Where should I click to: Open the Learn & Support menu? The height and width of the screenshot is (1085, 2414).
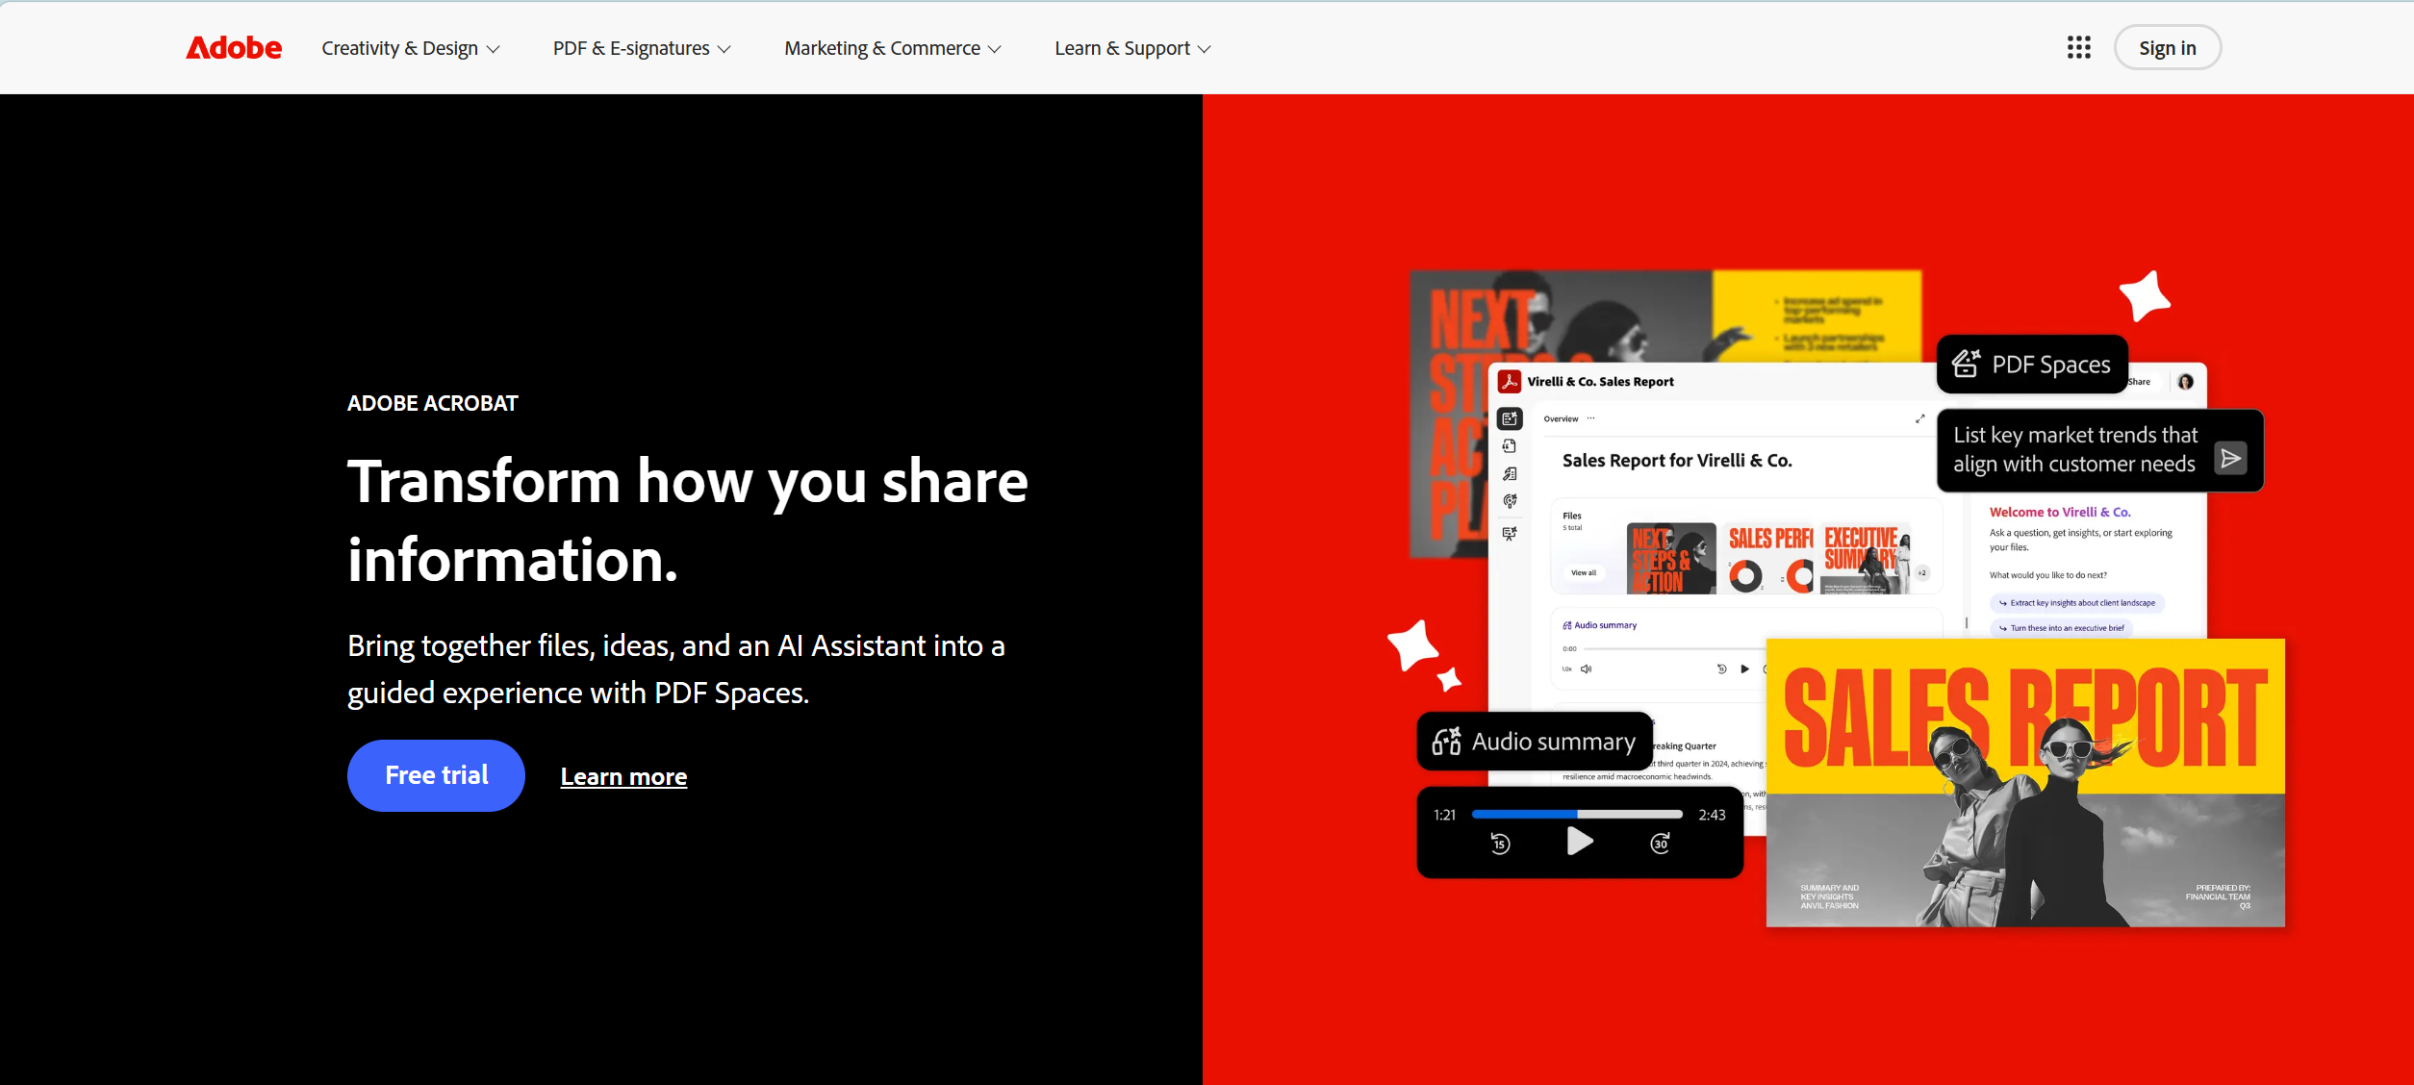[x=1132, y=48]
